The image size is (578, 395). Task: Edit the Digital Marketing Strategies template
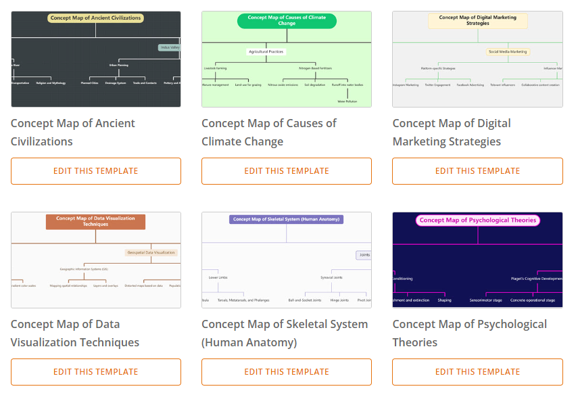[477, 171]
